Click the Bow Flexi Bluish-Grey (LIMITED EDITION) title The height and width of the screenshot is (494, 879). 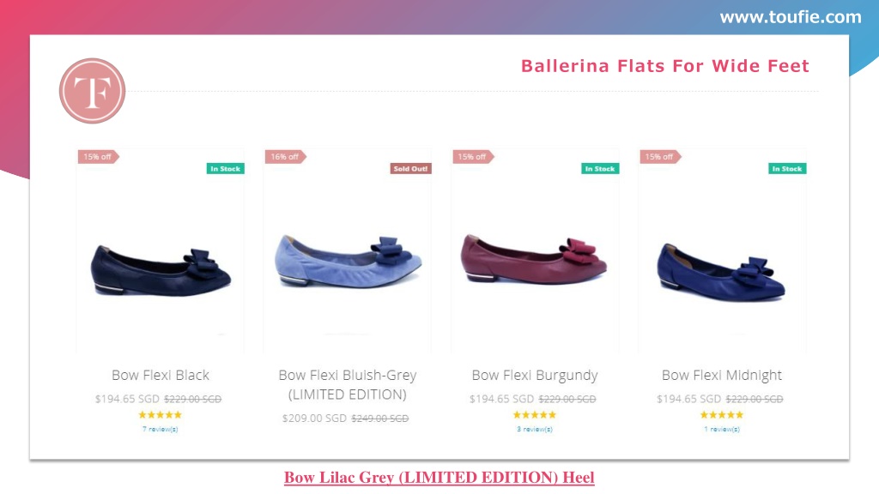(348, 385)
